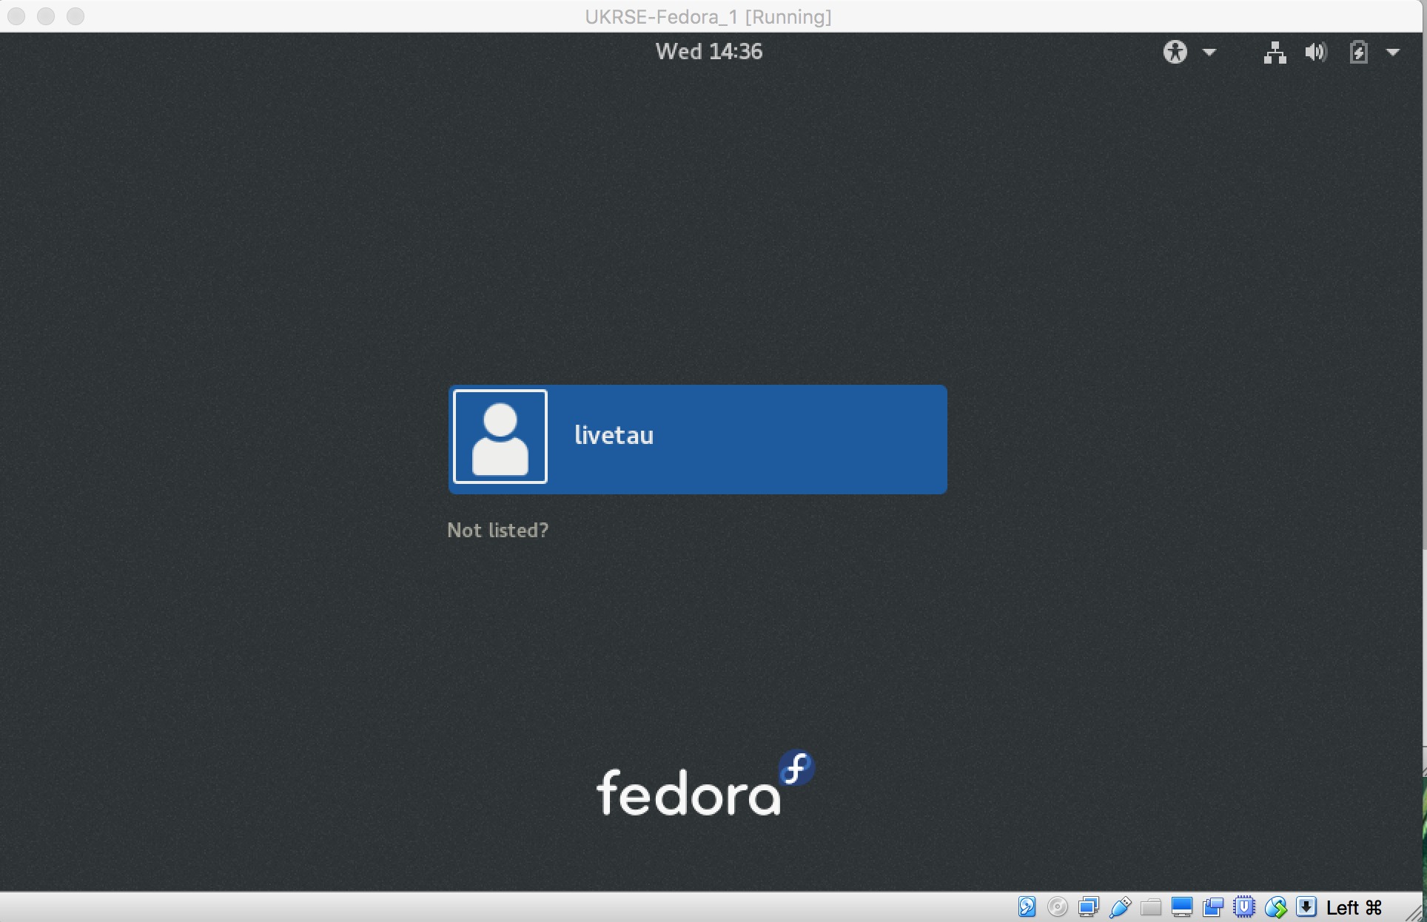This screenshot has width=1427, height=922.
Task: Open the accessibility menu icon
Action: (x=1175, y=52)
